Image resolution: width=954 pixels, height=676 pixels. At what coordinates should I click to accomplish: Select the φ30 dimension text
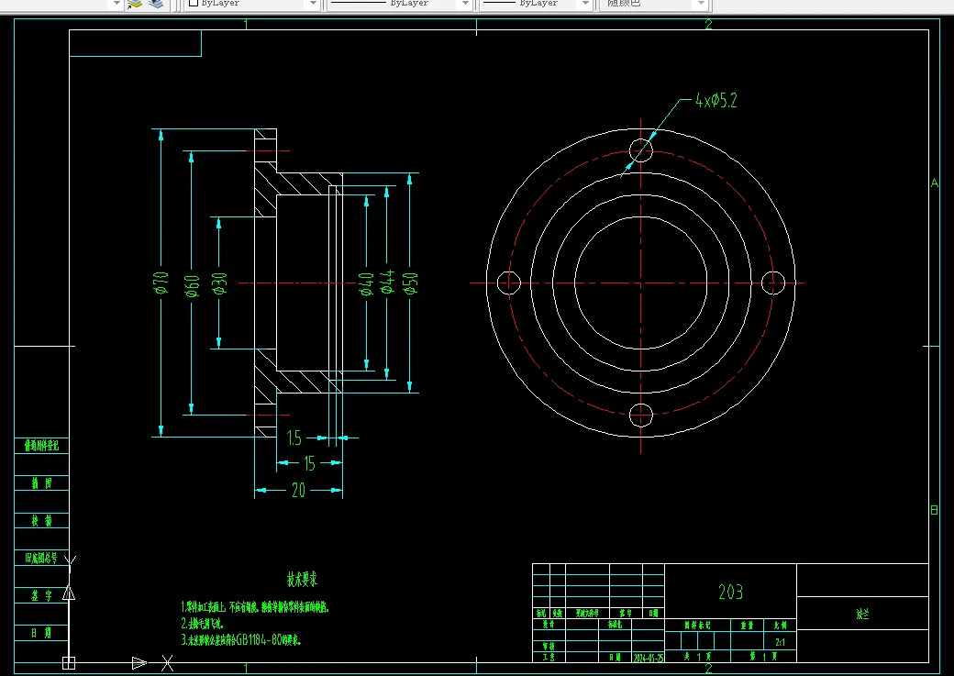click(219, 283)
